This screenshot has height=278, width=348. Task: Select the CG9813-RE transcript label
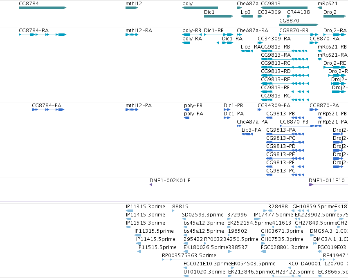(x=276, y=79)
